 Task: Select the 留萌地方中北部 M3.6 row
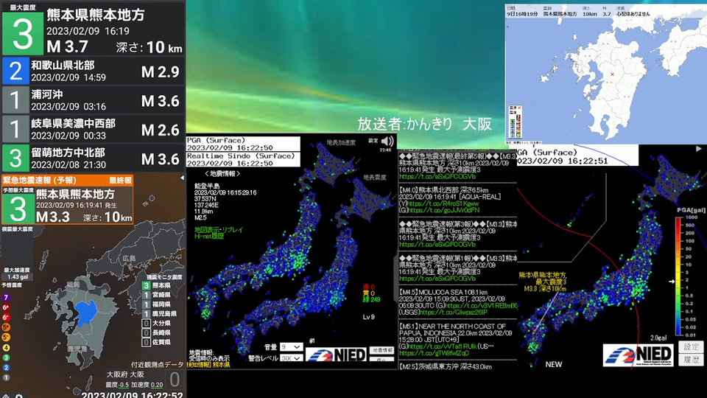[93, 158]
